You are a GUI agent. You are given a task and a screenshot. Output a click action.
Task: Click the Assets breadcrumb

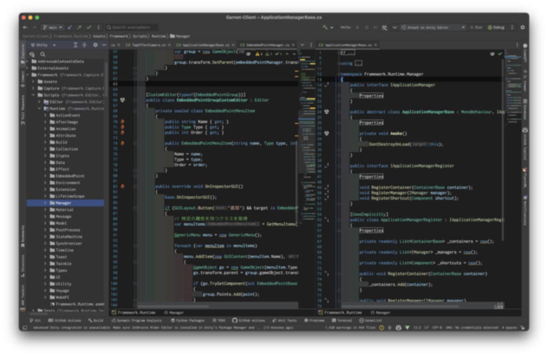point(99,36)
